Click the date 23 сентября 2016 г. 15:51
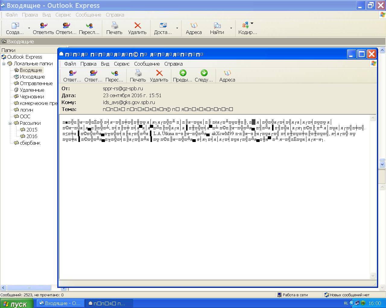Screen dimensions: 386x308 132,95
